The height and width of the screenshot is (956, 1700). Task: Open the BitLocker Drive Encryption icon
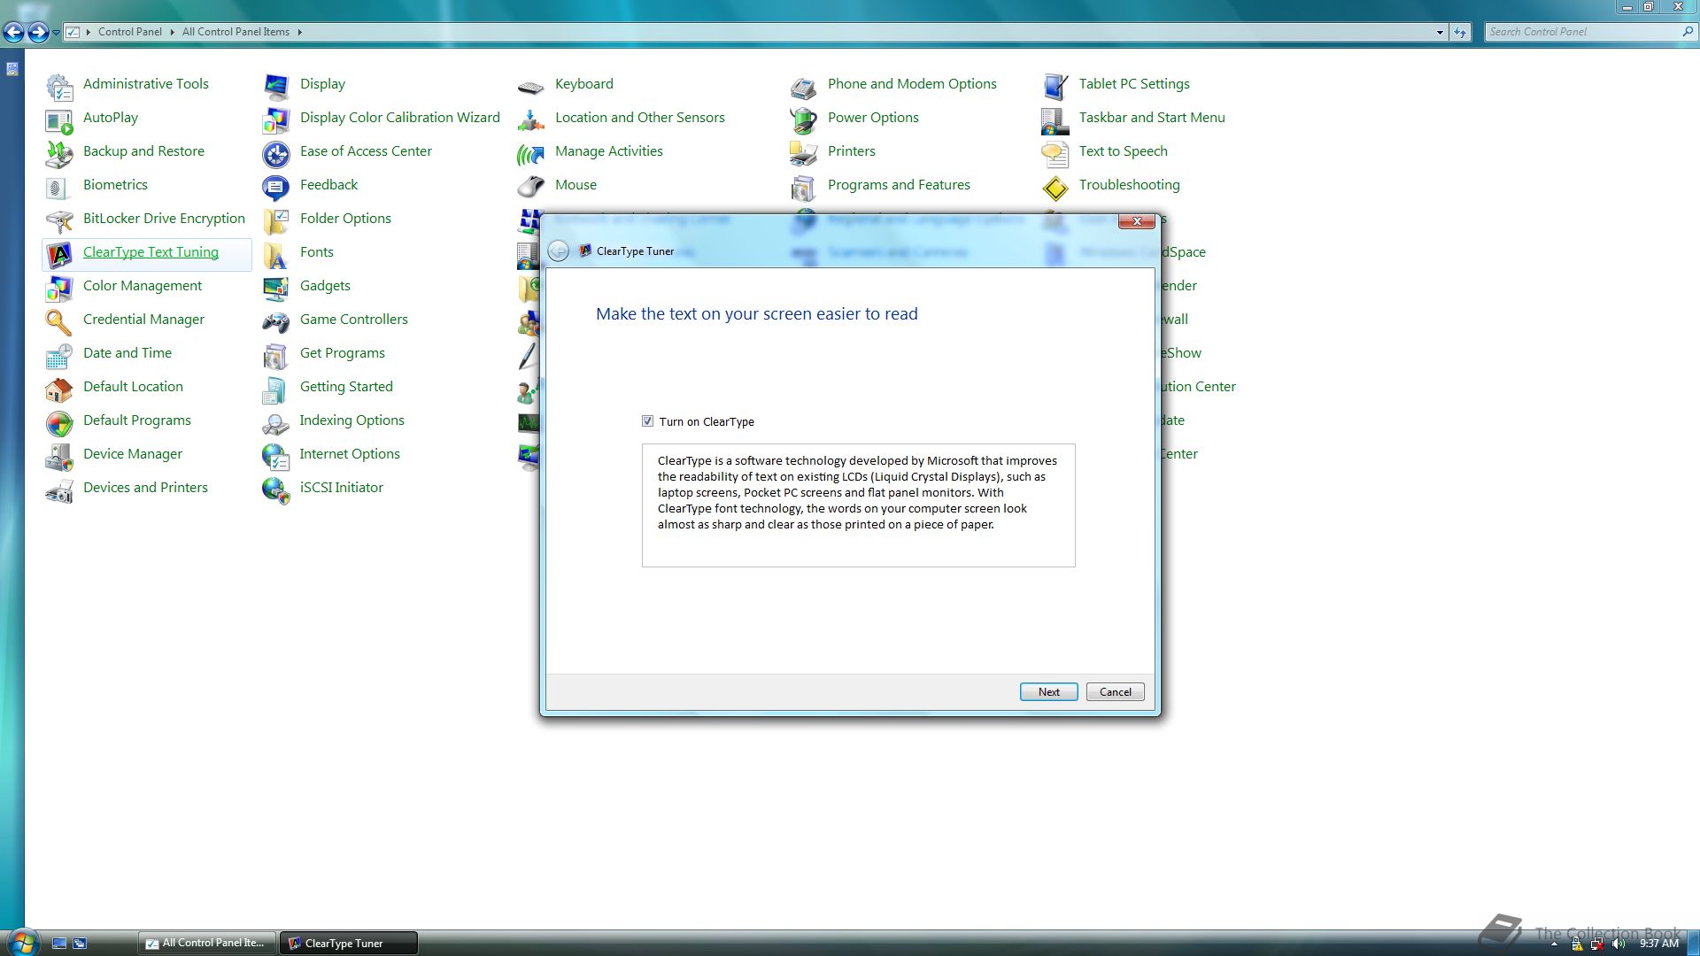tap(59, 221)
